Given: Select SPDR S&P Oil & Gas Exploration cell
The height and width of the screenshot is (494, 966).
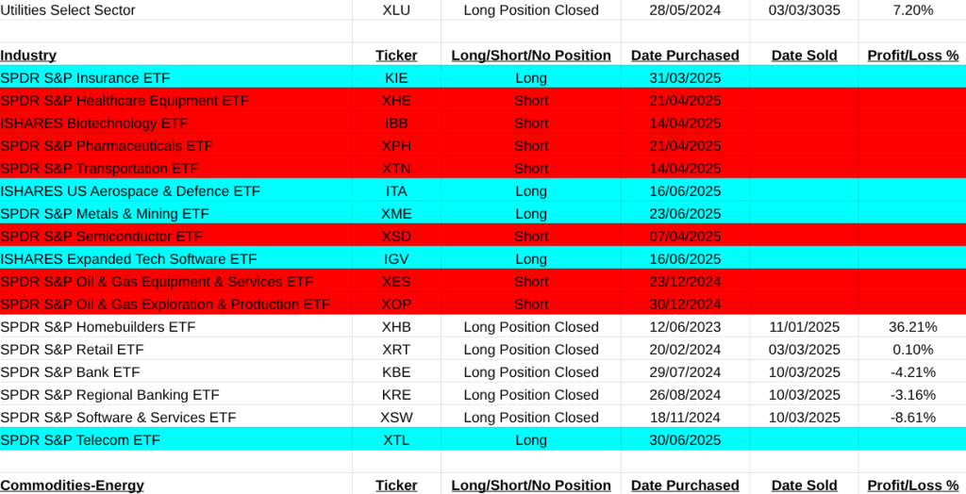Looking at the screenshot, I should click(x=165, y=305).
